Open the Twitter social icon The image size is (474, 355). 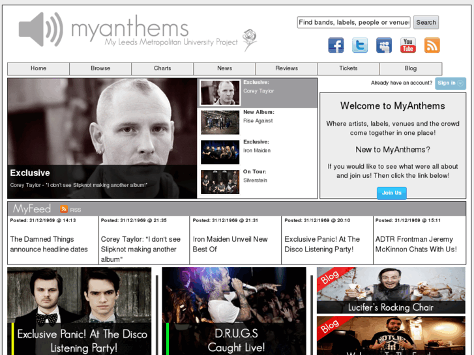(360, 46)
